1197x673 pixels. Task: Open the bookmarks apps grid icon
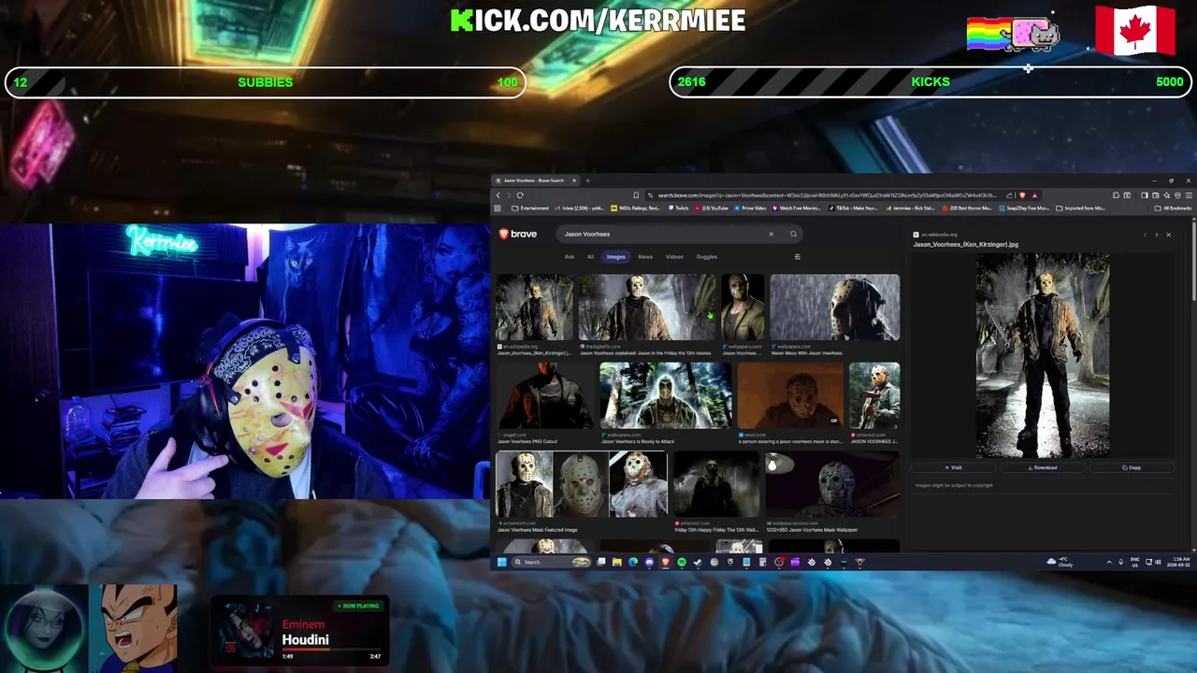[x=498, y=208]
